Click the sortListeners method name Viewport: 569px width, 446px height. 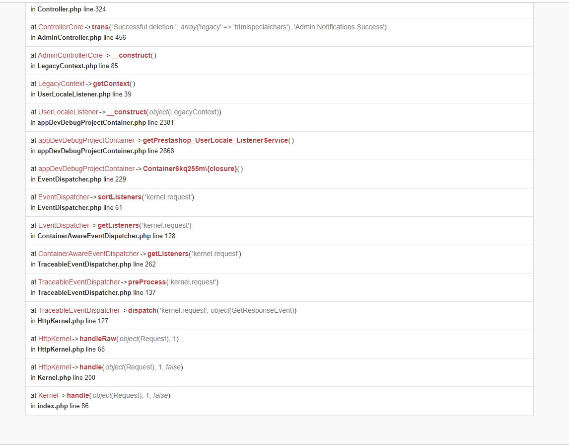coord(119,197)
